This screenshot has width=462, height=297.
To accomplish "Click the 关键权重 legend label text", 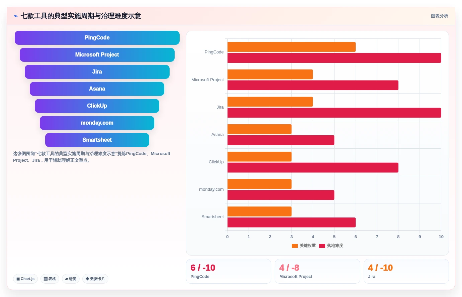I will (x=308, y=246).
